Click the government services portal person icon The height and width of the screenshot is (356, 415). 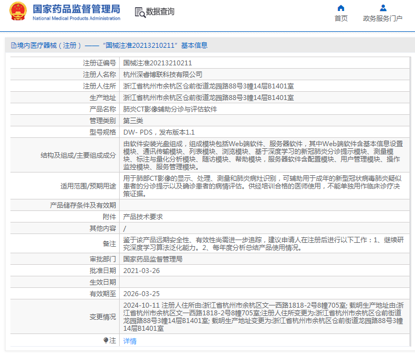click(383, 8)
